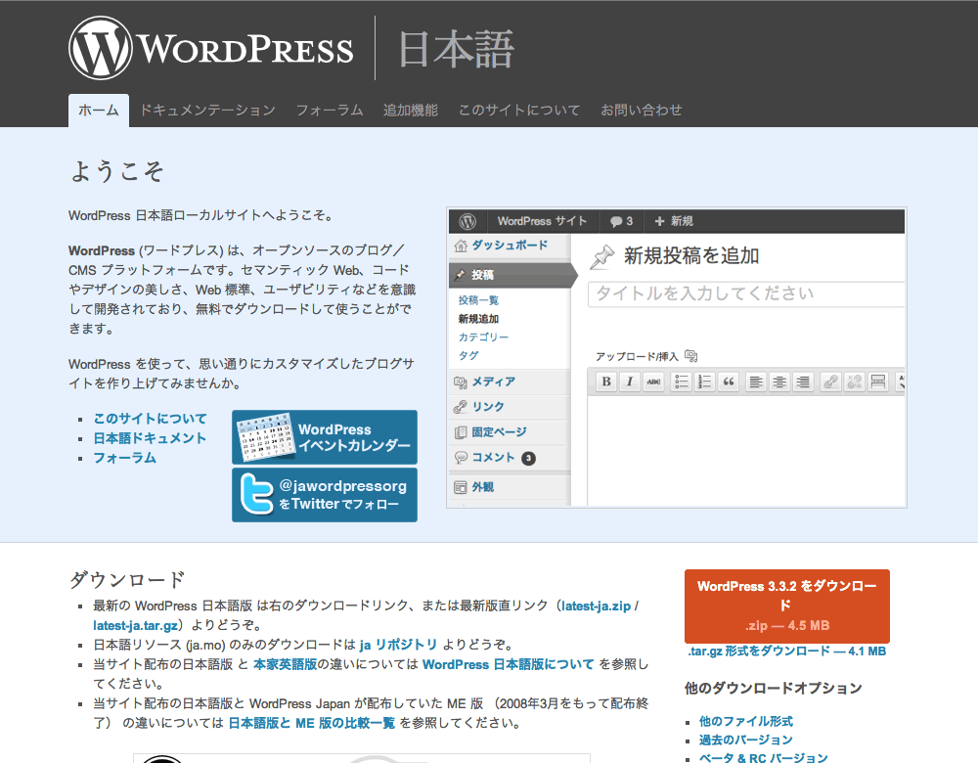Click 外観 icon in sidebar
This screenshot has height=763, width=978.
[x=461, y=487]
